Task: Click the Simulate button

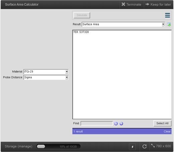Action: click(82, 15)
